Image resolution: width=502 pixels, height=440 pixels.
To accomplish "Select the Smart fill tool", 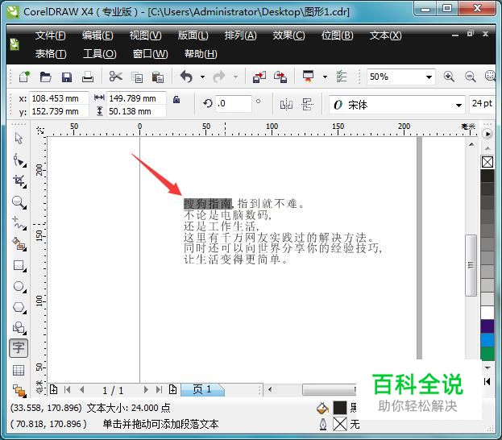I will tap(19, 244).
